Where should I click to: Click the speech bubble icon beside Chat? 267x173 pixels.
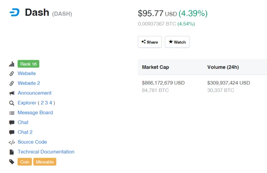(12, 123)
